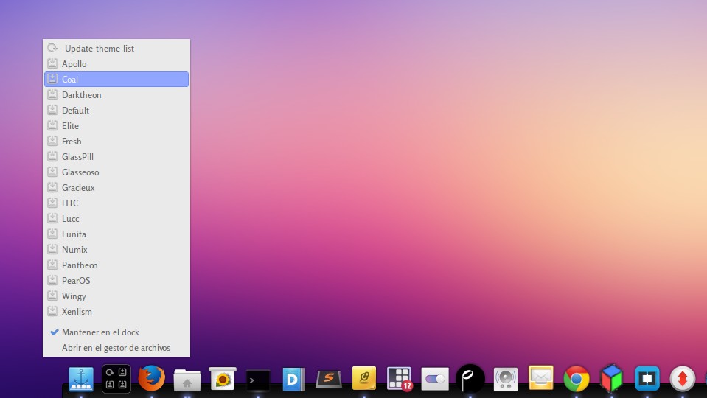Click the red upload arrow dock icon
The image size is (707, 398).
683,379
